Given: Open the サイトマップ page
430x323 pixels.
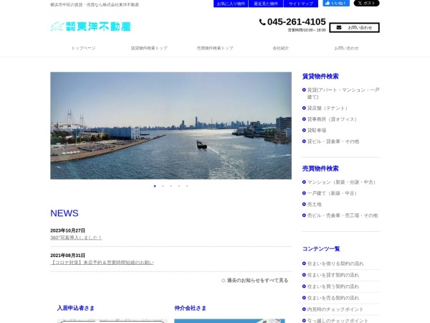Looking at the screenshot, I should (301, 4).
